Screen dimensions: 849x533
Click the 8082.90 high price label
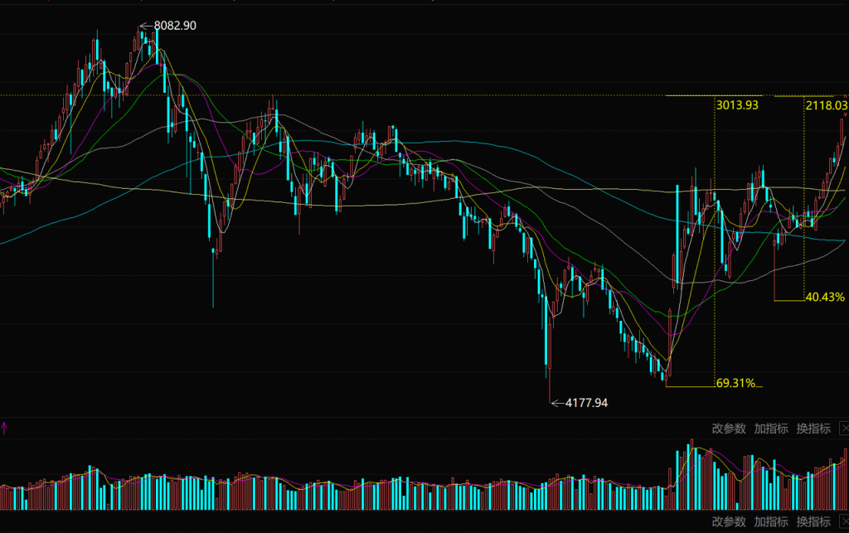[175, 26]
